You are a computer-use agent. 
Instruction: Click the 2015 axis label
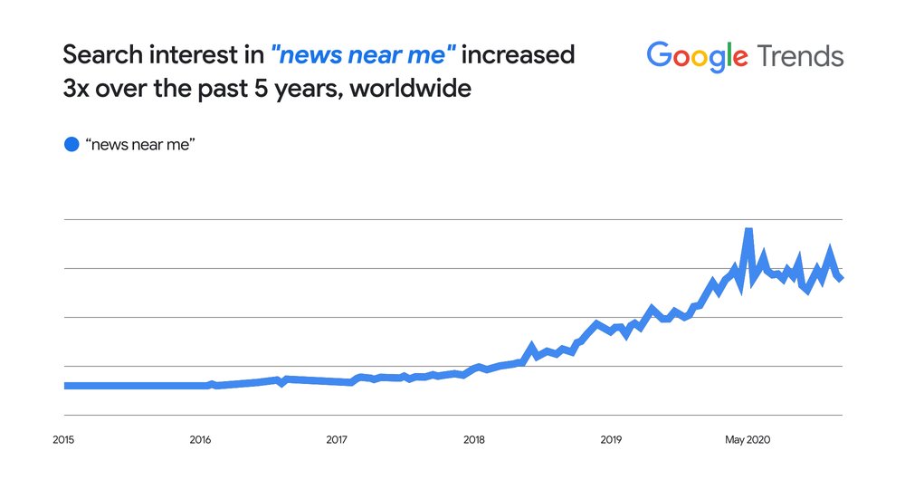(63, 440)
